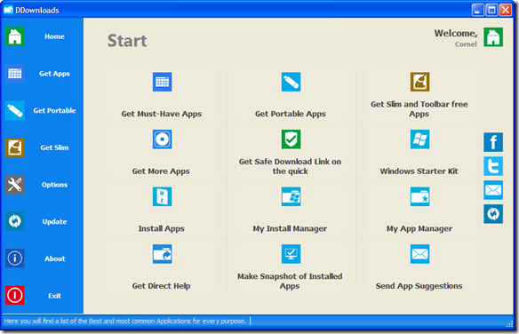Click the Install Apps tile icon

(x=162, y=197)
